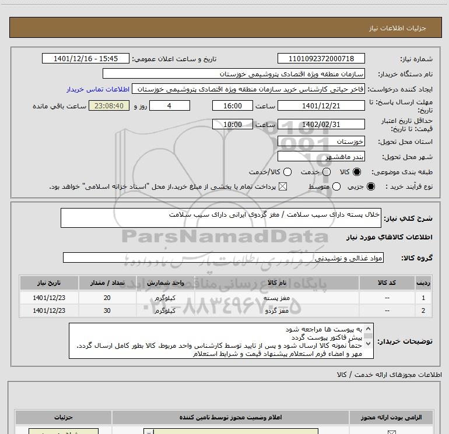Viewport: 449px width, 434px height.
Task: Open the اطلاعات تماس خریدار link
Action: point(98,89)
